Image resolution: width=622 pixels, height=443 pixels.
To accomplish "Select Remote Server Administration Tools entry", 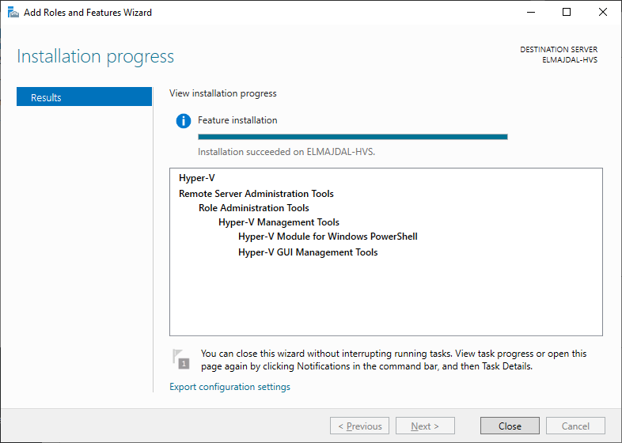I will [256, 193].
